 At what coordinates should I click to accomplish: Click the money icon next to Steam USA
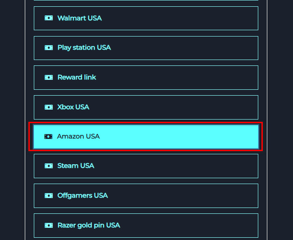coord(49,166)
